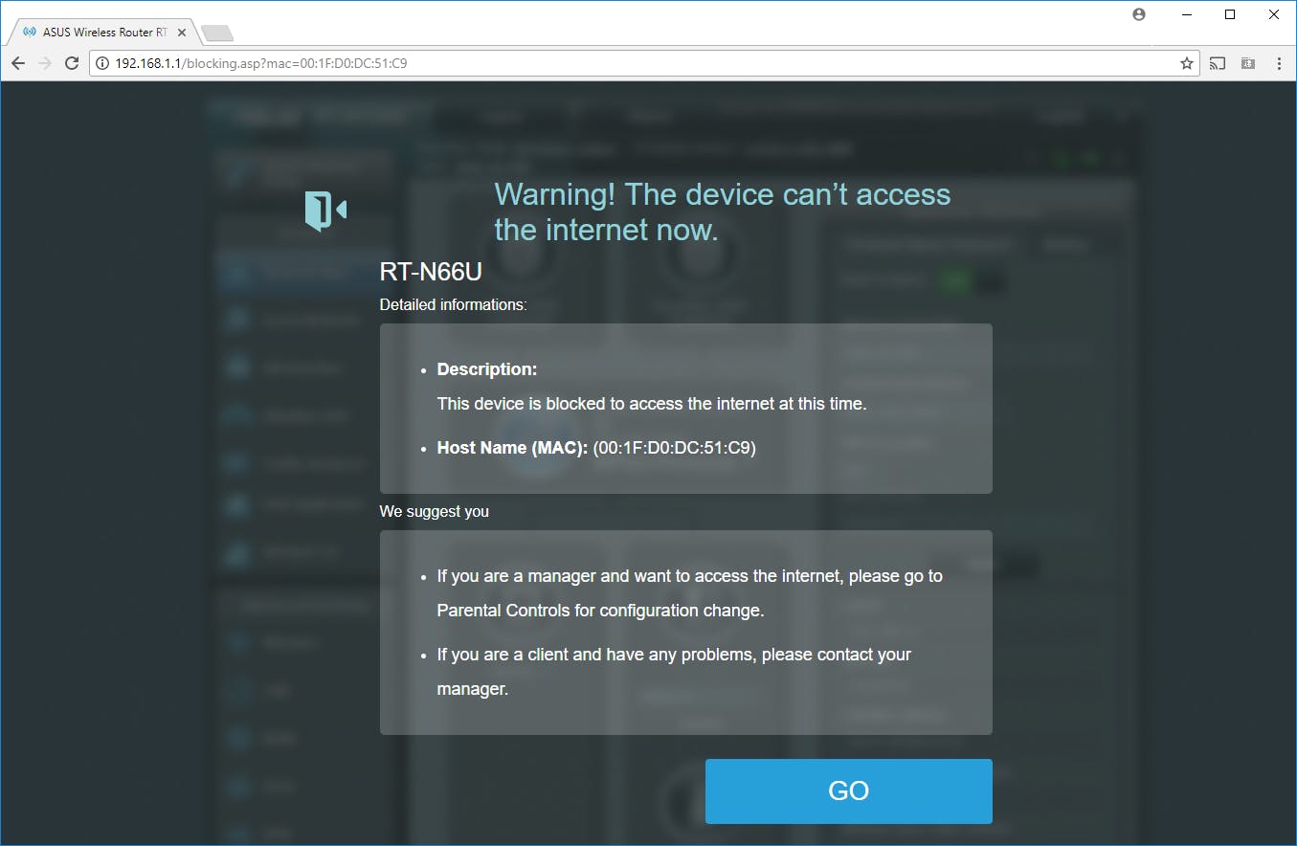1297x846 pixels.
Task: Click the Parental Controls suggestion text
Action: click(x=690, y=593)
